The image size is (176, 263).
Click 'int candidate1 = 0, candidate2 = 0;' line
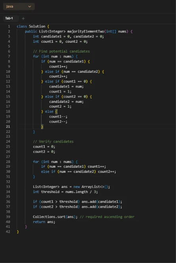coord(68,36)
